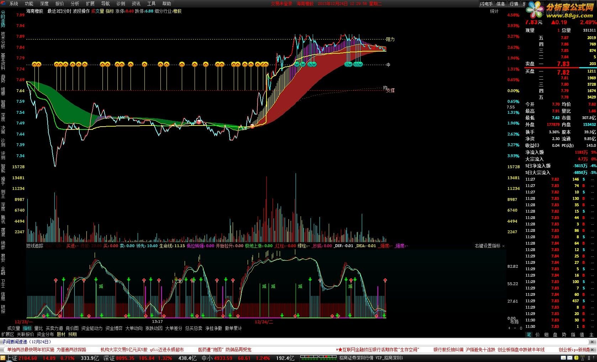Switch to the 大单差分 tab

pos(174,328)
